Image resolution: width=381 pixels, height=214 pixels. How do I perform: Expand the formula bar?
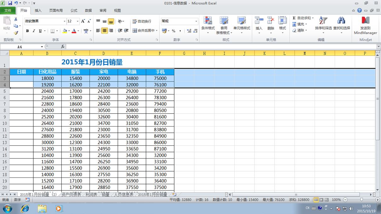378,47
